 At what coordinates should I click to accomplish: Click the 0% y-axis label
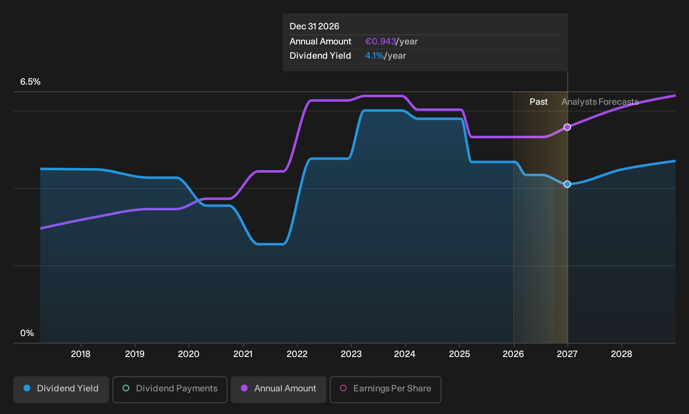click(27, 333)
